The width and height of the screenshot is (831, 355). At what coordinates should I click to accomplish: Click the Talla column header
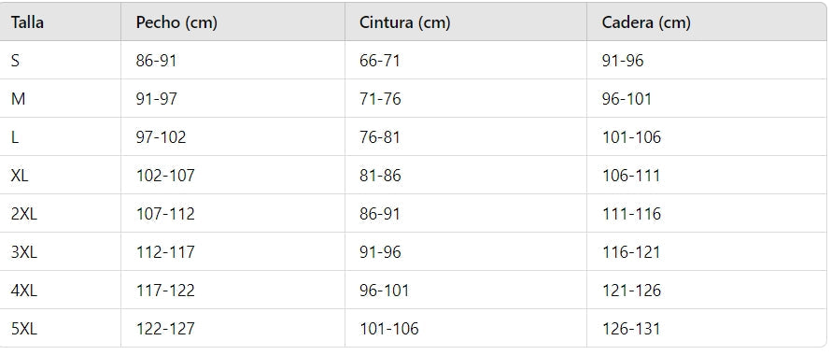pos(27,22)
